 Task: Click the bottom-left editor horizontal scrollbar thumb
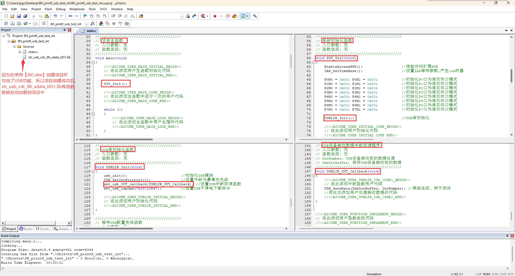click(116, 229)
